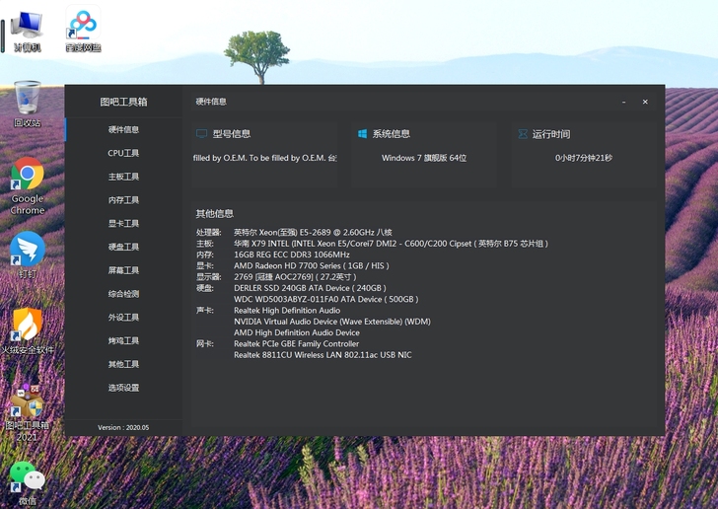Click the Windows logo beside 系统信息
Screen dimensions: 718x509
[x=362, y=134]
